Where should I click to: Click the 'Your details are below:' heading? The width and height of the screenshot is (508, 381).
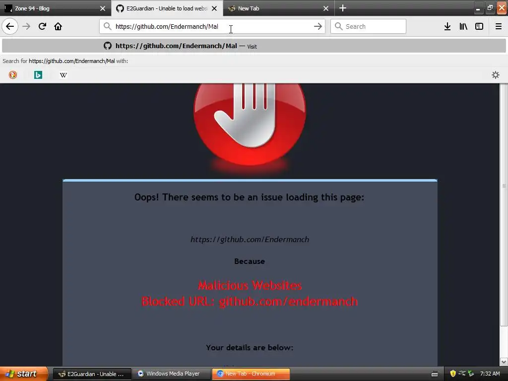(x=250, y=348)
